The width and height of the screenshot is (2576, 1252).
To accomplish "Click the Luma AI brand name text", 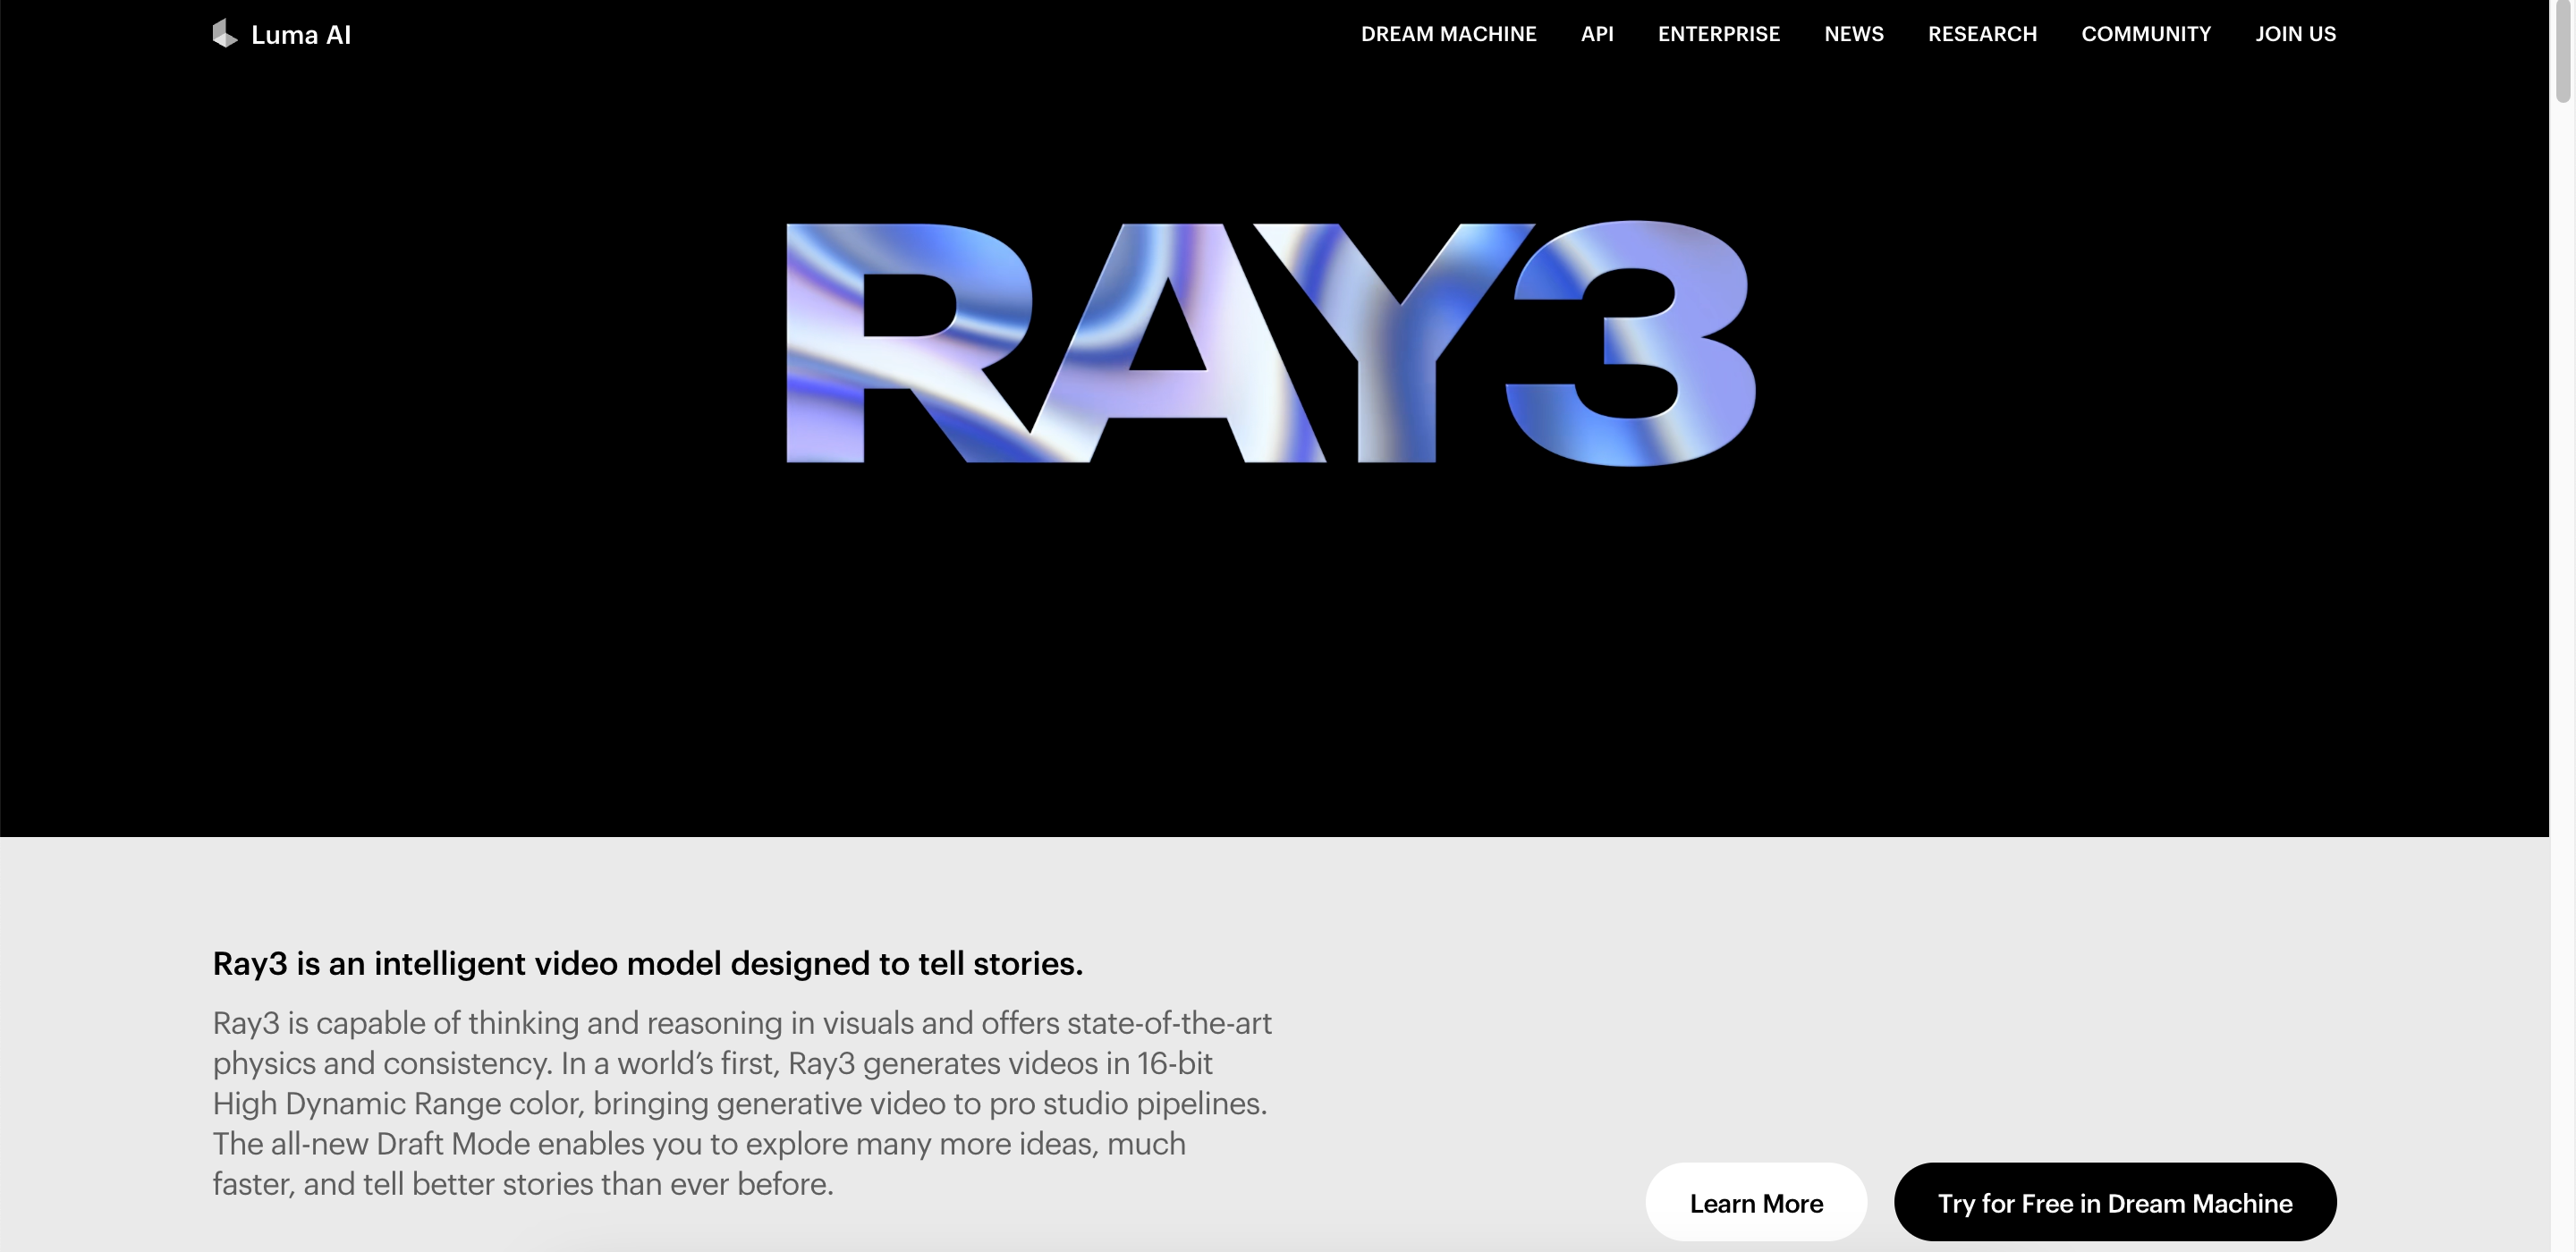I will 300,35.
